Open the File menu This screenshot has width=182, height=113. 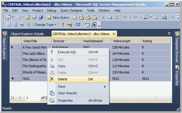point(6,10)
